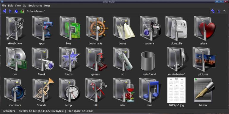The image size is (229, 114).
Task: Reload the folder with curved arrow icon
Action: (213, 11)
